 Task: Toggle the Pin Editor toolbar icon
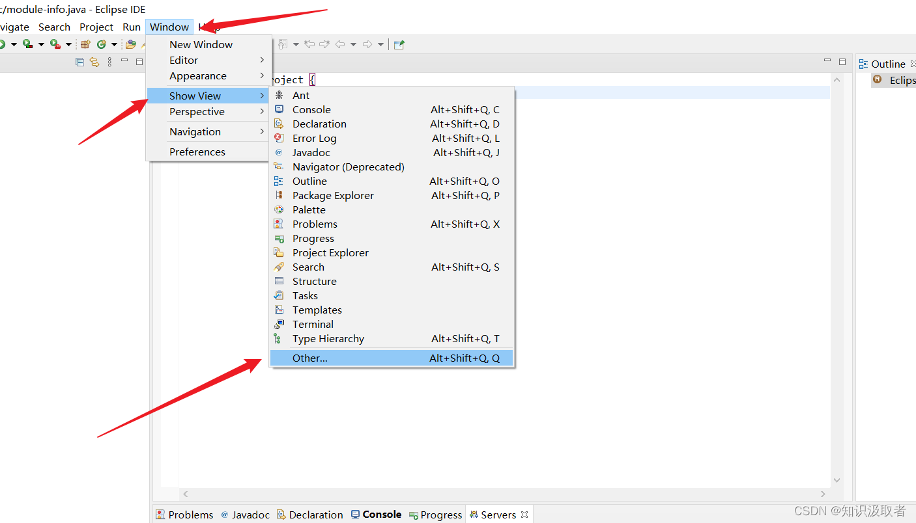(399, 44)
